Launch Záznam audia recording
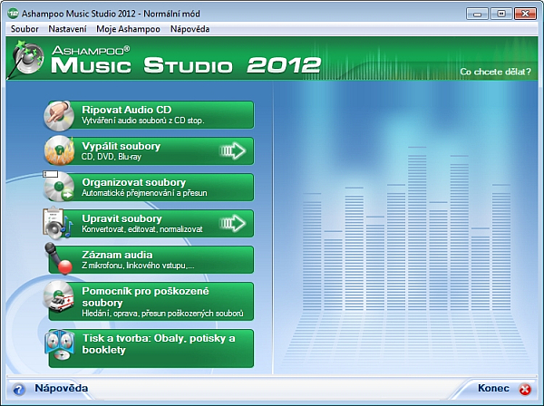 [151, 260]
